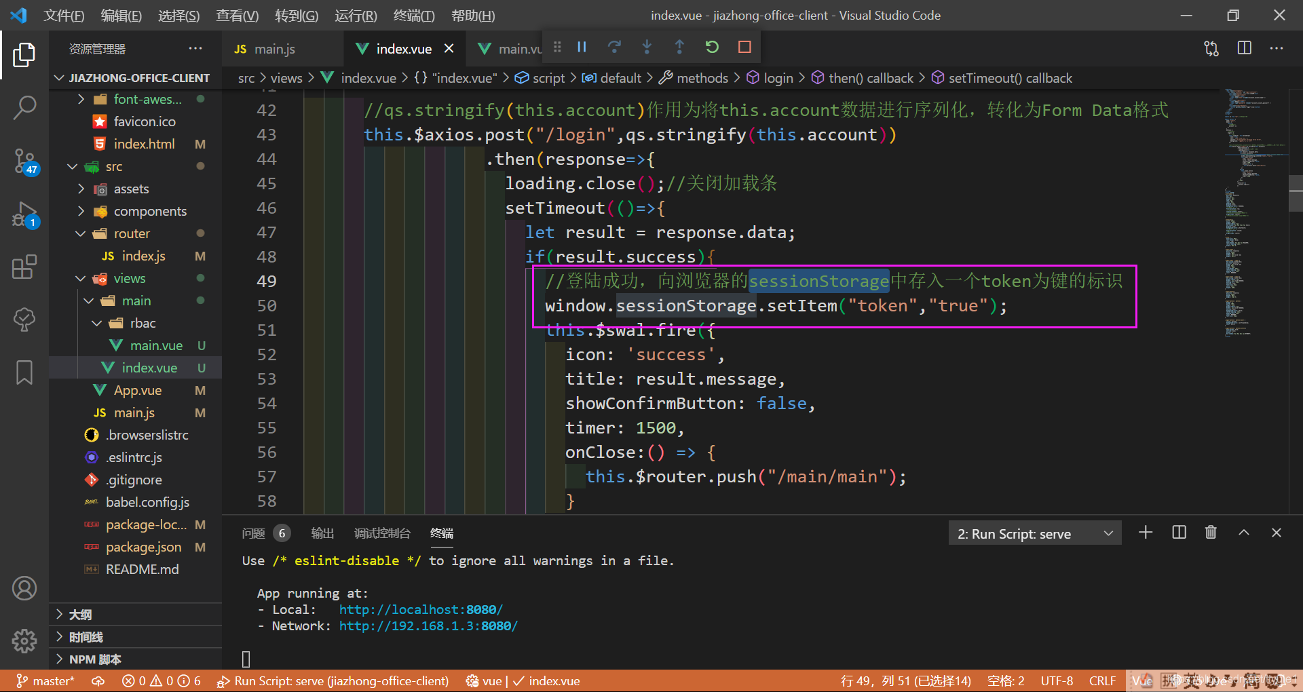Open the 文件(F) menu

tap(64, 16)
